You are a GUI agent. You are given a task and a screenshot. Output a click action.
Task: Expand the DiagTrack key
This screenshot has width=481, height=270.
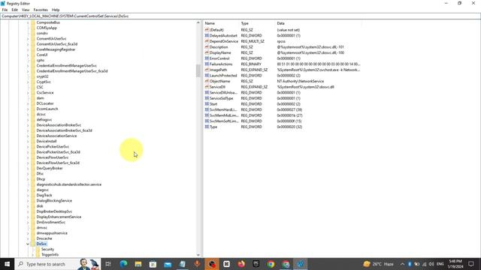click(28, 195)
